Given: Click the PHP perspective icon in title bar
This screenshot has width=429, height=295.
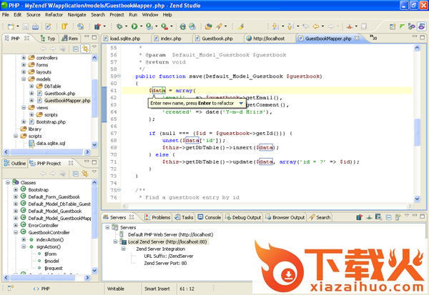Looking at the screenshot, I should [5, 4].
